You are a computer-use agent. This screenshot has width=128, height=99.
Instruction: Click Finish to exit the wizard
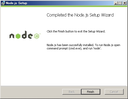coord(91,92)
